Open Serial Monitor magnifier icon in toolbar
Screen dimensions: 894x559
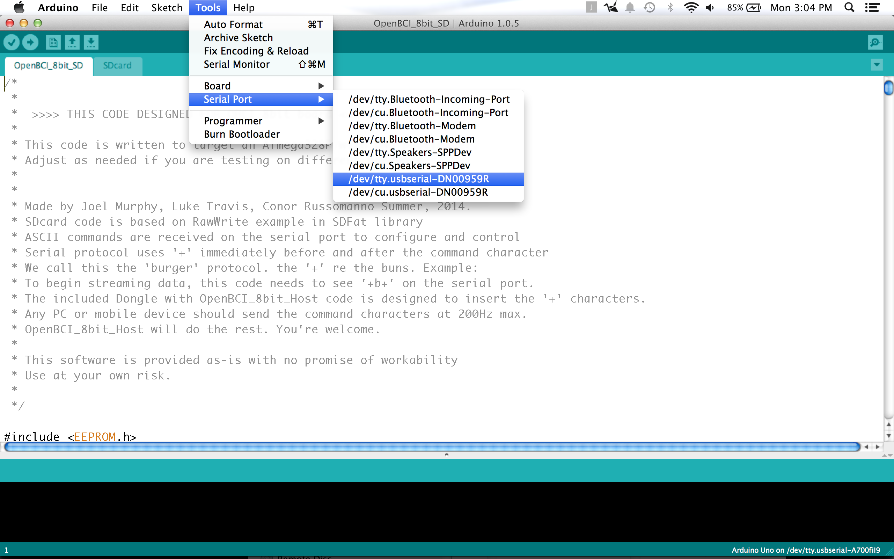point(875,42)
